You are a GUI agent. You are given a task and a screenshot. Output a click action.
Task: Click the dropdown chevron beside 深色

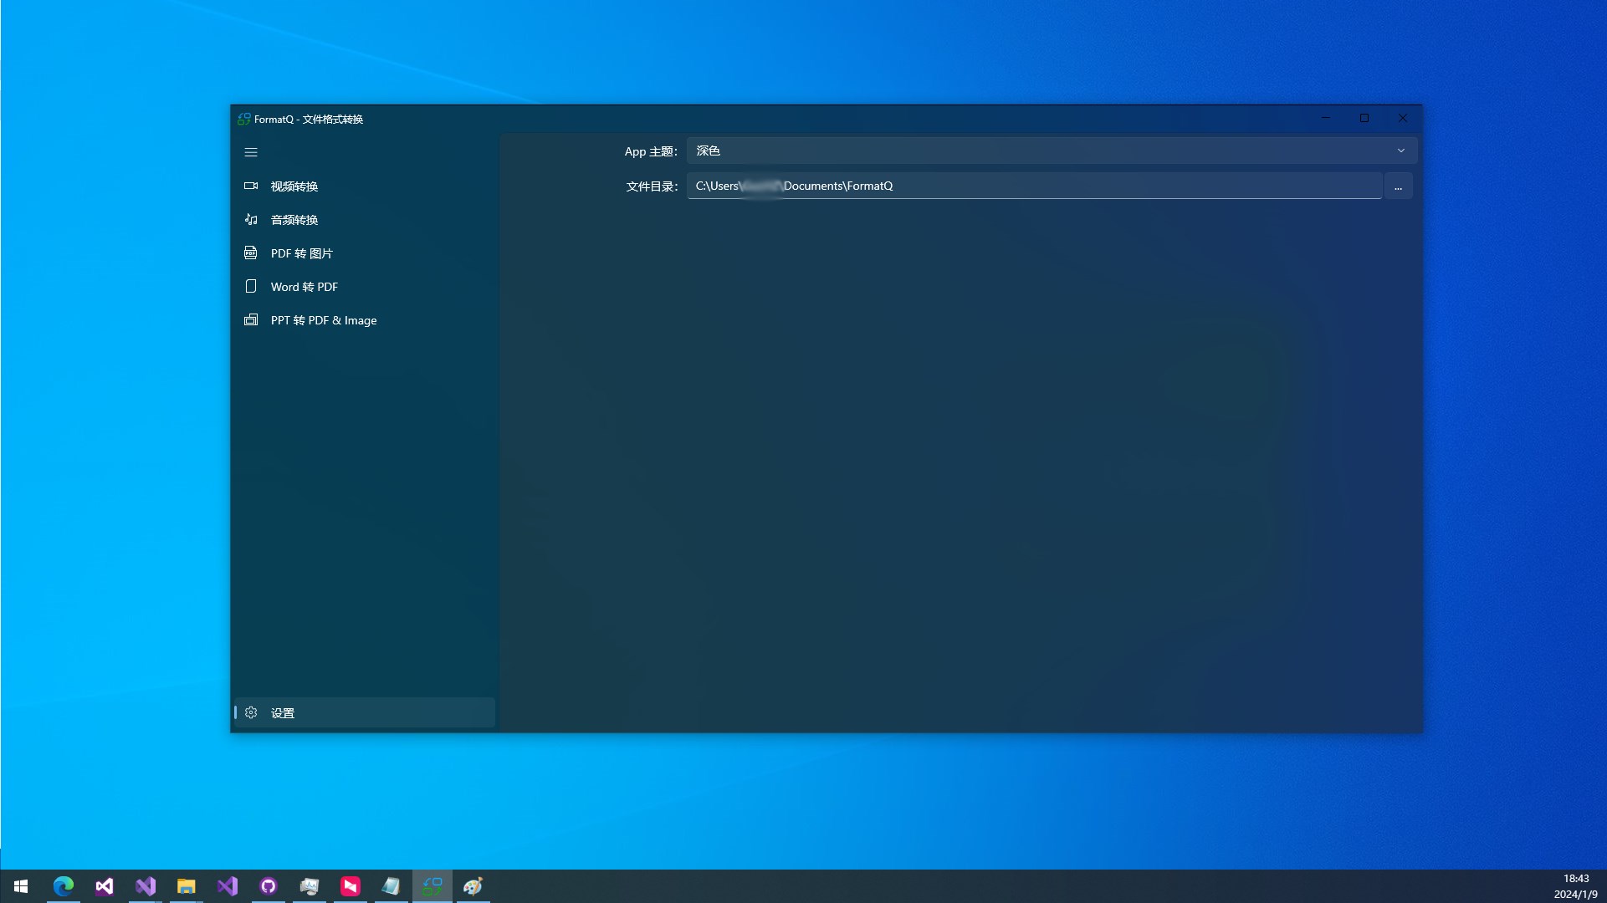pyautogui.click(x=1400, y=151)
